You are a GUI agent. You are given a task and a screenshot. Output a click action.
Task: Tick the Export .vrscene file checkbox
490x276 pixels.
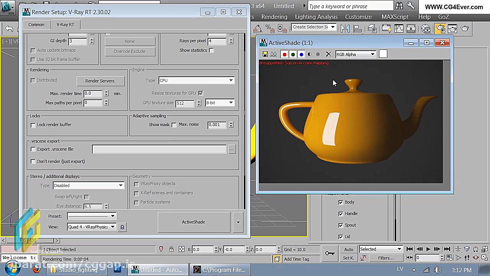pyautogui.click(x=33, y=149)
